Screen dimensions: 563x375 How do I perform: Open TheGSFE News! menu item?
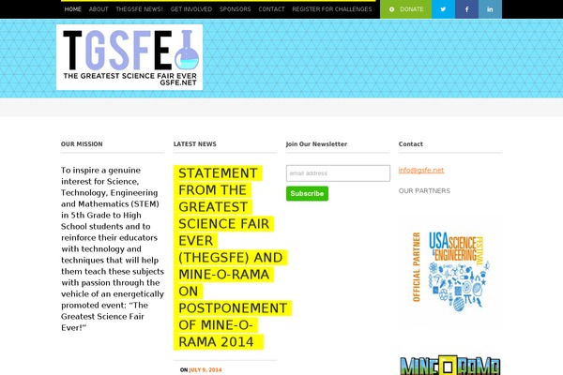(139, 9)
